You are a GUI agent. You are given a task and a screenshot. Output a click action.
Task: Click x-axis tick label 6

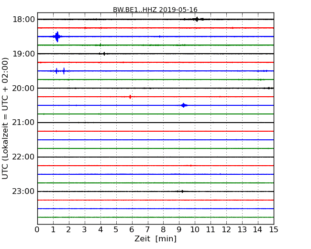click(132, 230)
